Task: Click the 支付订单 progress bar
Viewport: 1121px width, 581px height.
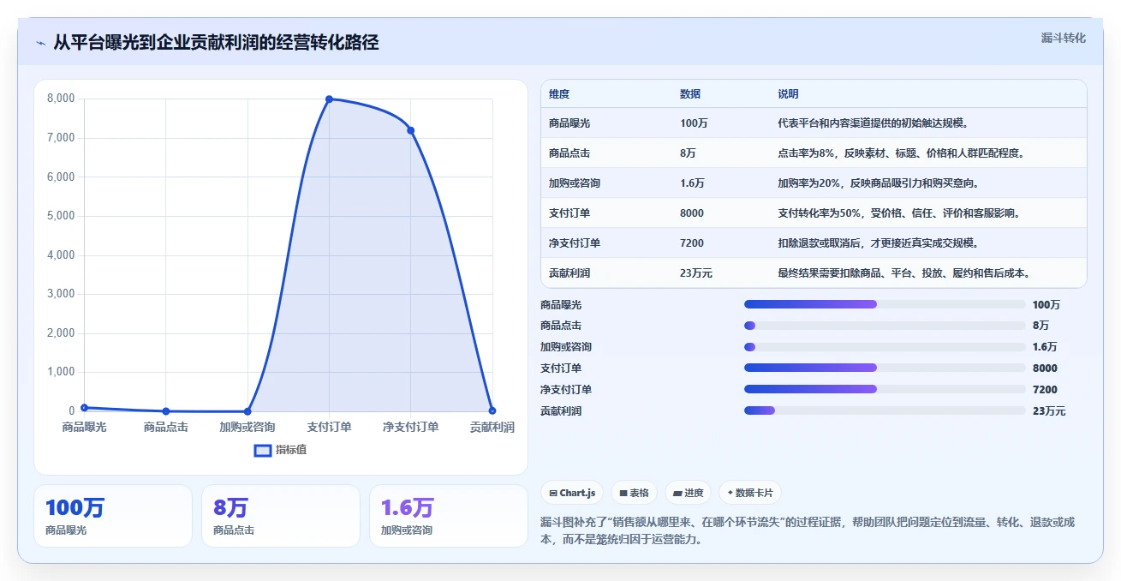Action: (x=885, y=368)
